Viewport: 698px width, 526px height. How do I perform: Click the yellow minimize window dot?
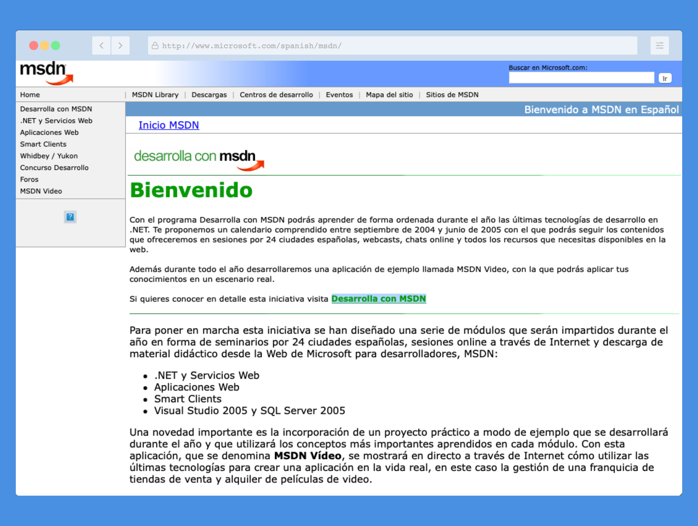[45, 46]
